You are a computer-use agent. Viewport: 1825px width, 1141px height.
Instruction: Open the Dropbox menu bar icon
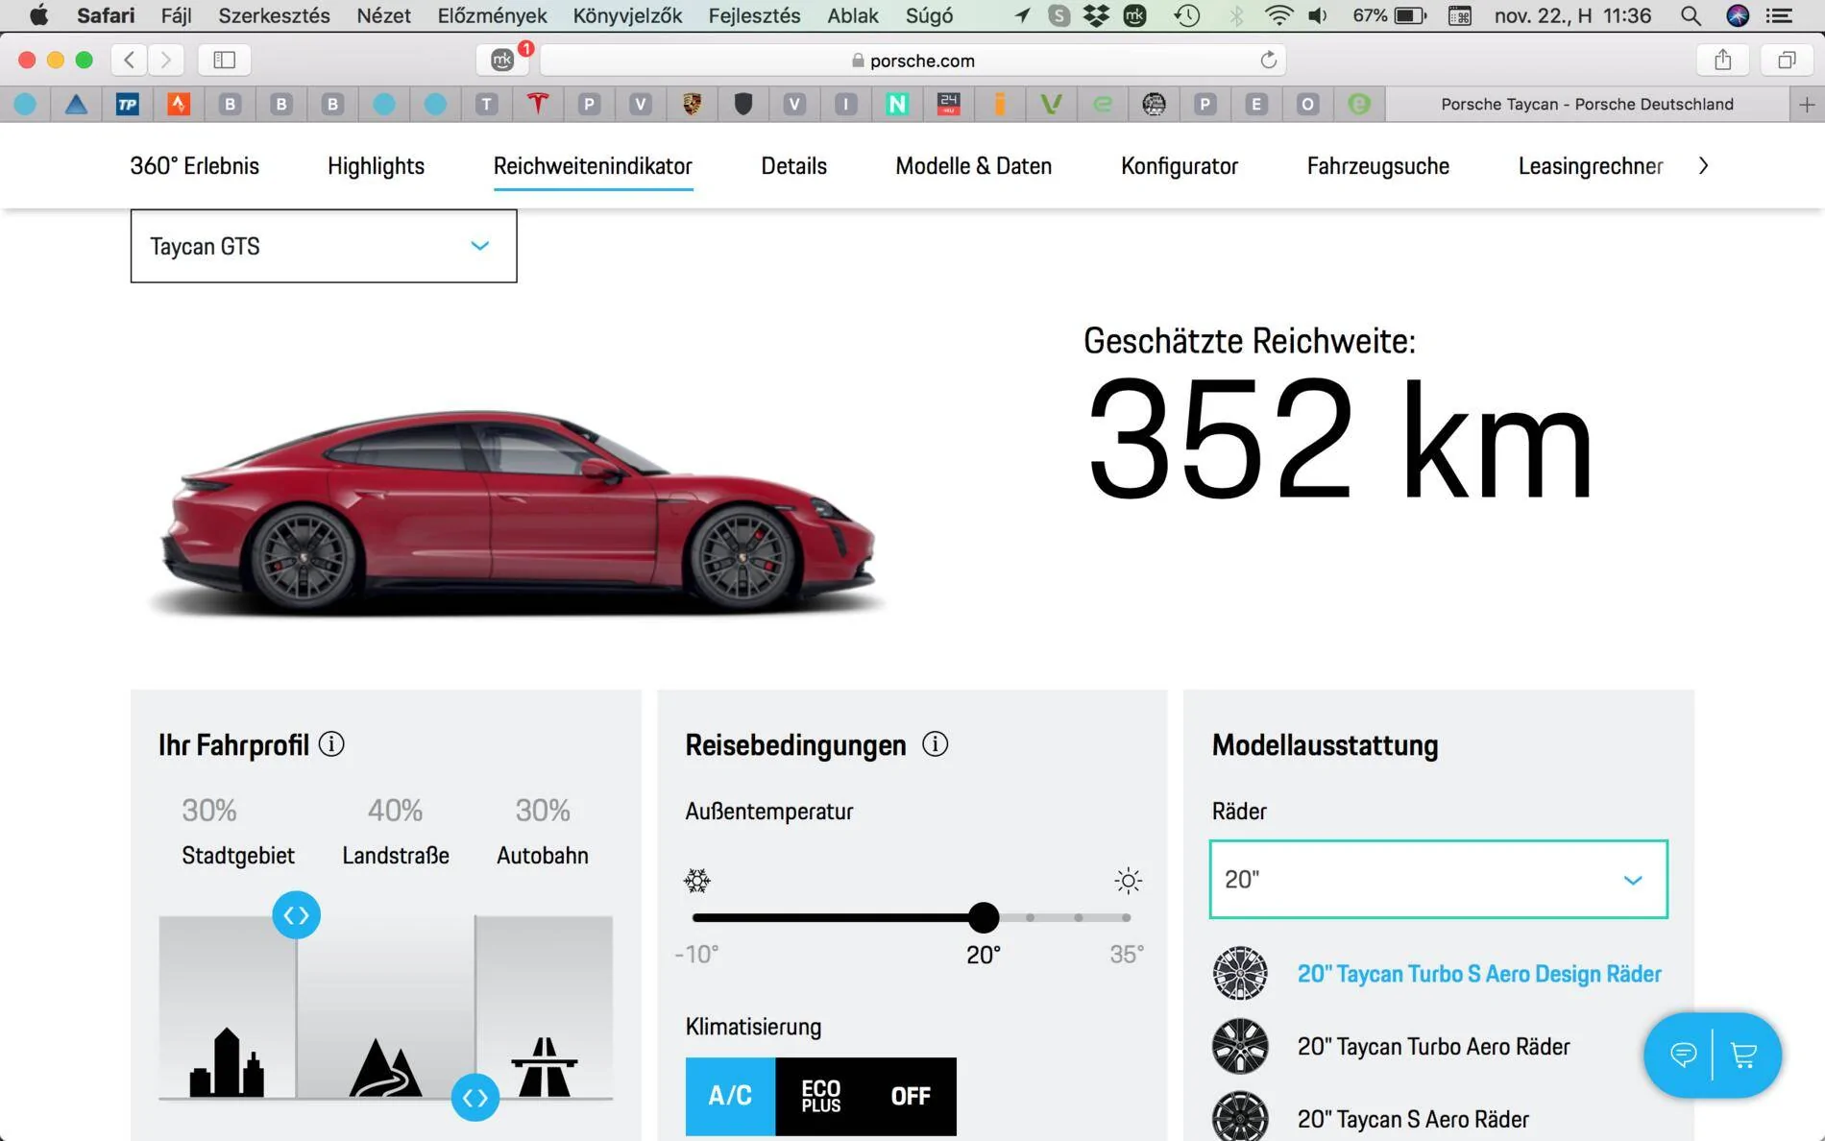click(x=1096, y=15)
